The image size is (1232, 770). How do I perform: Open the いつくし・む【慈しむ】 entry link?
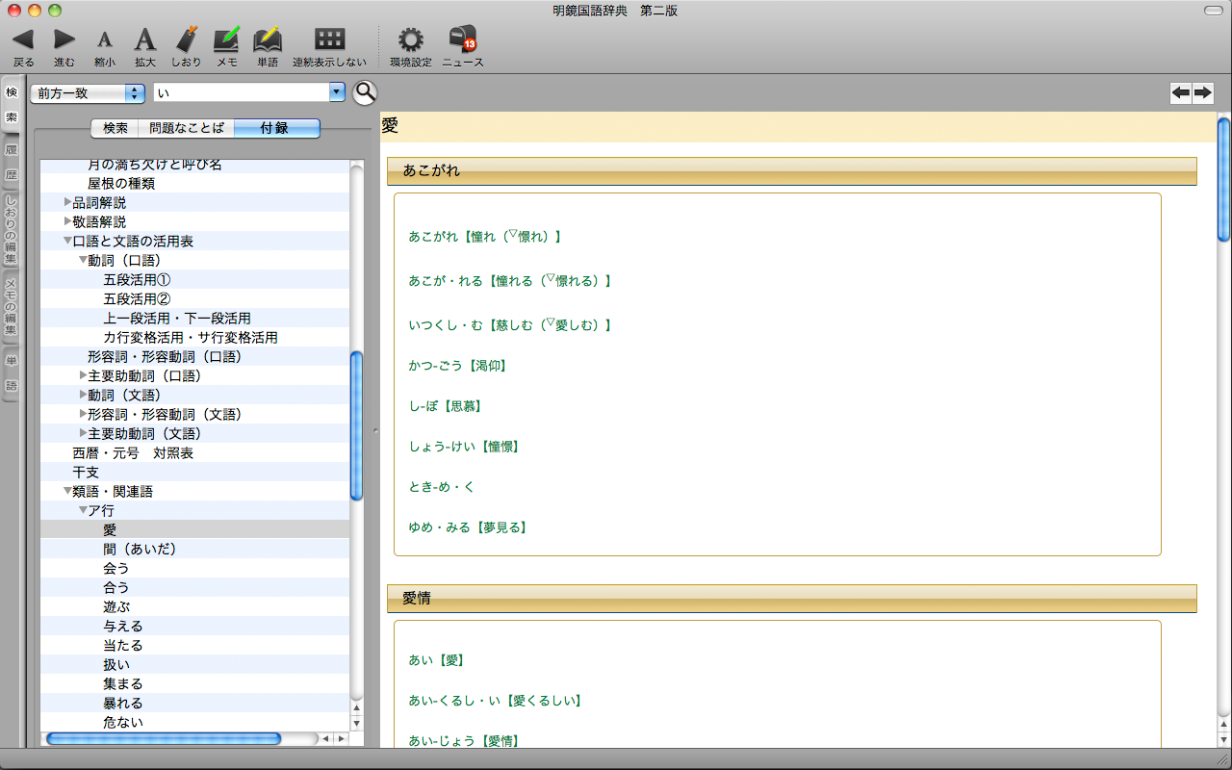point(509,324)
